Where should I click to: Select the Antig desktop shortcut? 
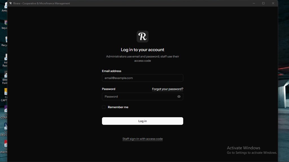click(x=5, y=7)
